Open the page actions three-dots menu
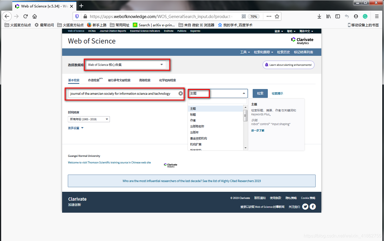384x241 pixels. click(x=269, y=16)
